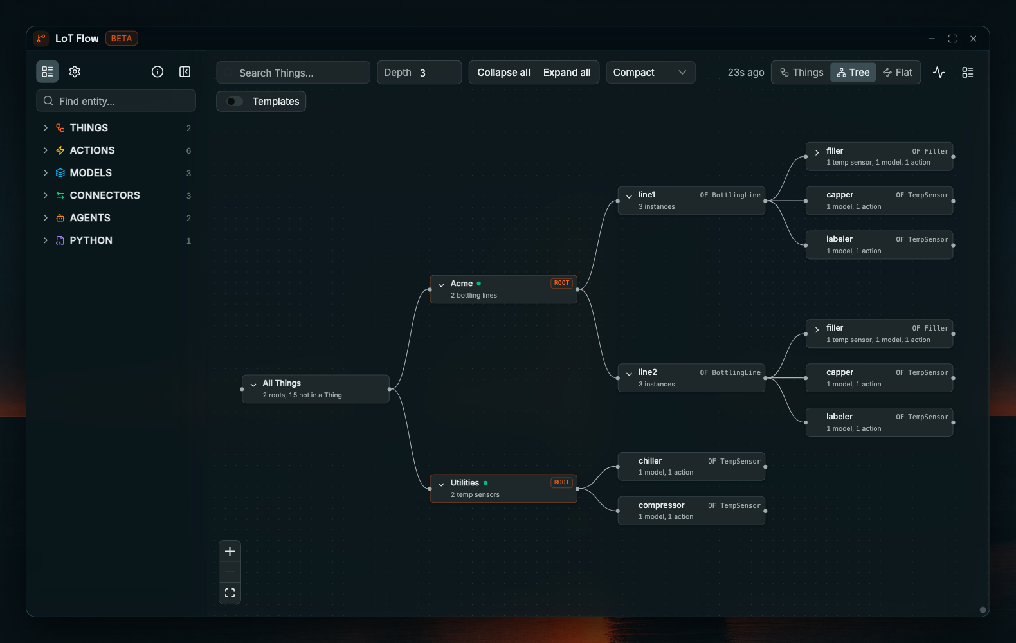Screen dimensions: 1016x643
Task: Expand the ACTIONS section
Action: pos(46,150)
